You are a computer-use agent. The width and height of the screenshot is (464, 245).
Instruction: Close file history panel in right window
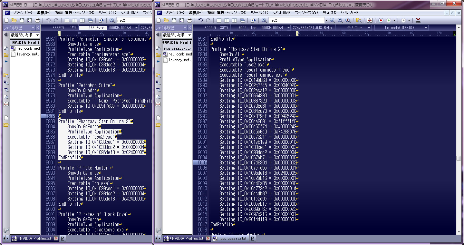point(190,28)
